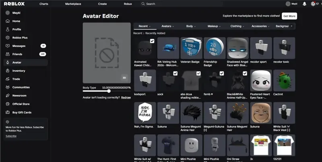The image size is (322, 162).
Task: Click Recently Added breadcrumb
Action: [x=155, y=33]
